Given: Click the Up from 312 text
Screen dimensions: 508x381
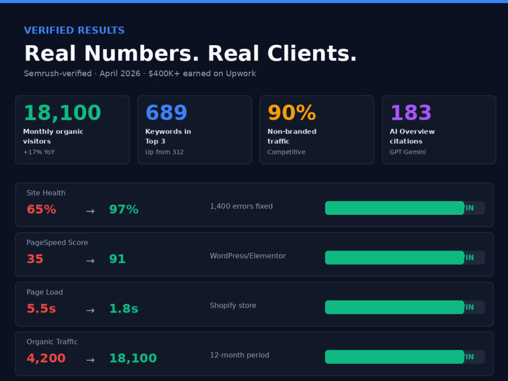Looking at the screenshot, I should pyautogui.click(x=164, y=152).
